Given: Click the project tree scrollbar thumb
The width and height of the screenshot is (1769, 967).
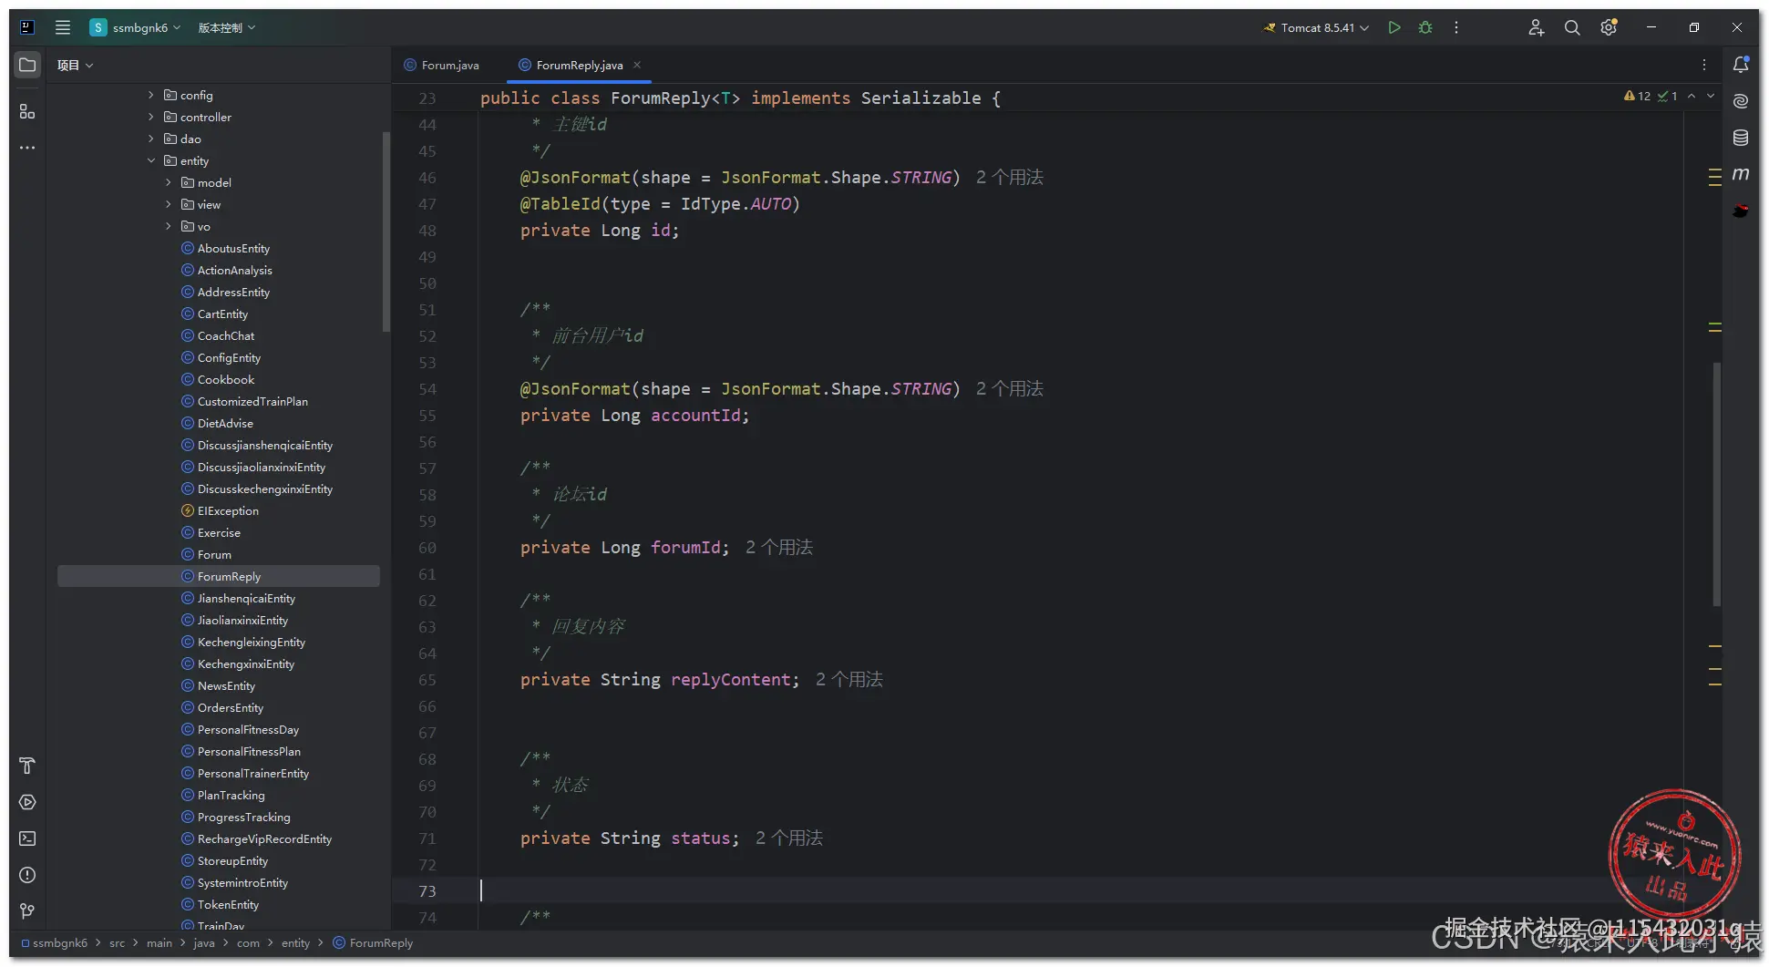Looking at the screenshot, I should [x=386, y=231].
